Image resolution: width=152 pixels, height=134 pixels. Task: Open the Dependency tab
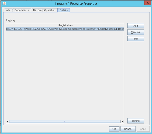(22, 10)
